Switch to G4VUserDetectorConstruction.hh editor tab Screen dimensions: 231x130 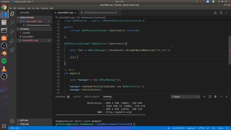click(x=100, y=13)
